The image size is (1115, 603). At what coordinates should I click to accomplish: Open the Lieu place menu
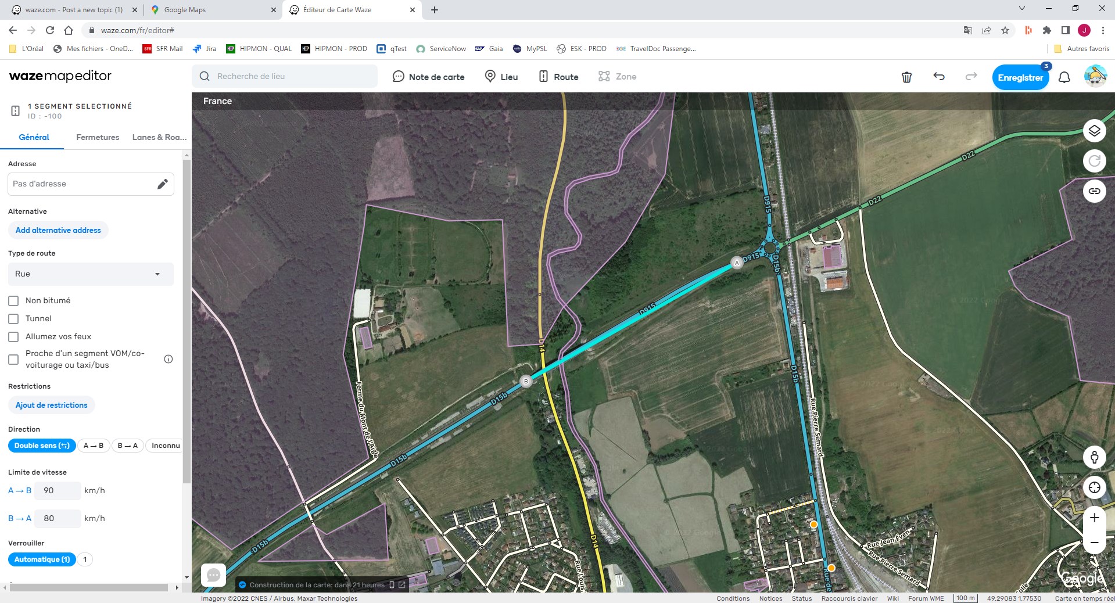[x=501, y=77]
